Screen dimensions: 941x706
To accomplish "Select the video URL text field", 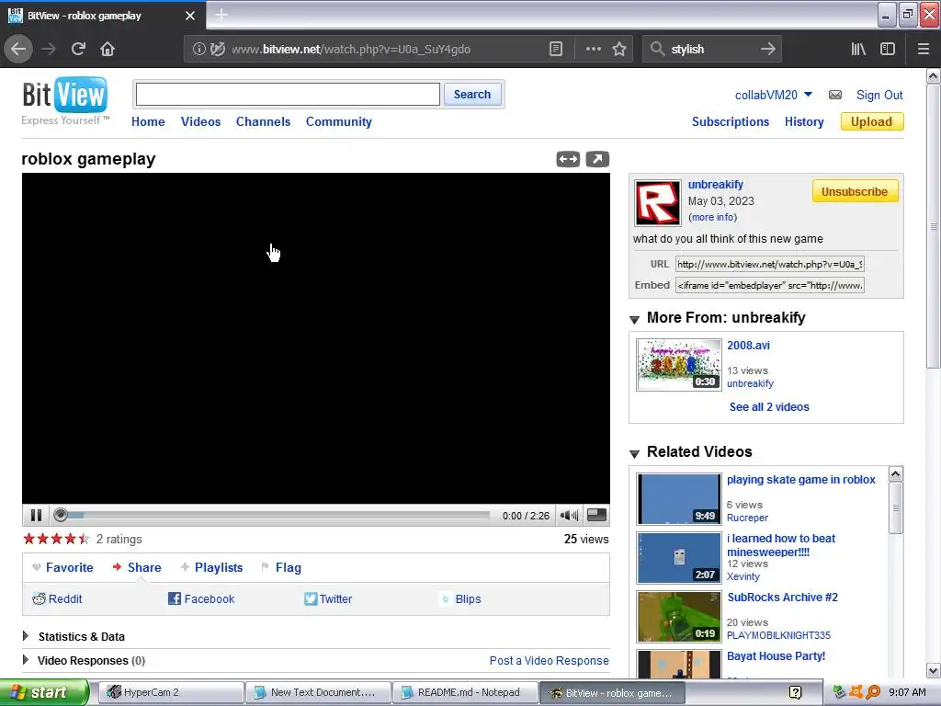I will (770, 264).
